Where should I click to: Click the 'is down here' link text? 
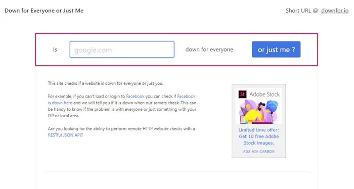point(60,103)
